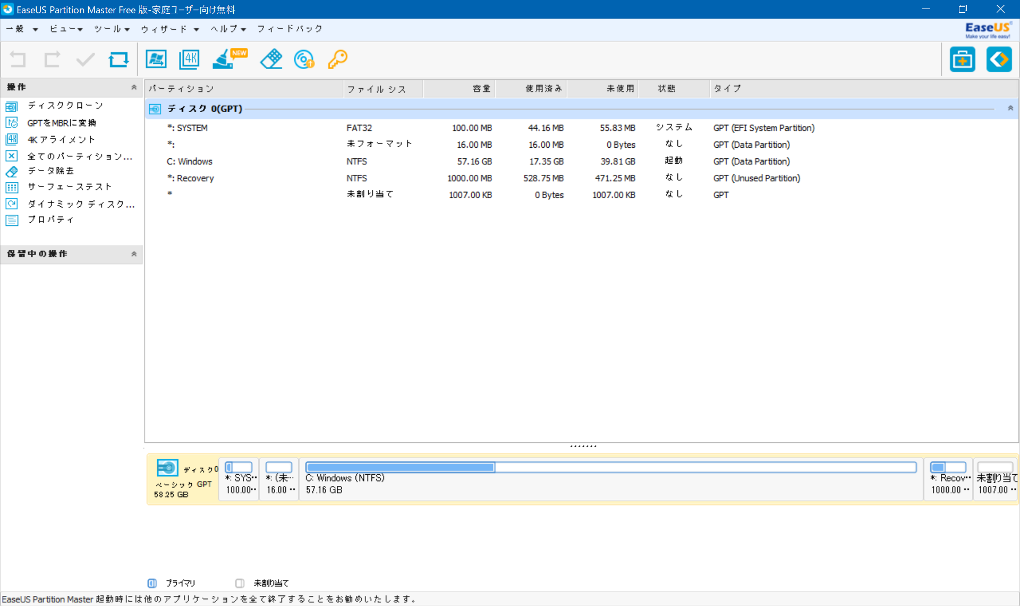This screenshot has height=606, width=1020.
Task: Click the ディスククローン sidebar icon
Action: [x=12, y=106]
